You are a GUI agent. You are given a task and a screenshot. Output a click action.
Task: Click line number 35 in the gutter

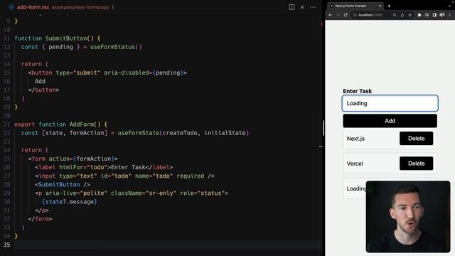coord(6,245)
